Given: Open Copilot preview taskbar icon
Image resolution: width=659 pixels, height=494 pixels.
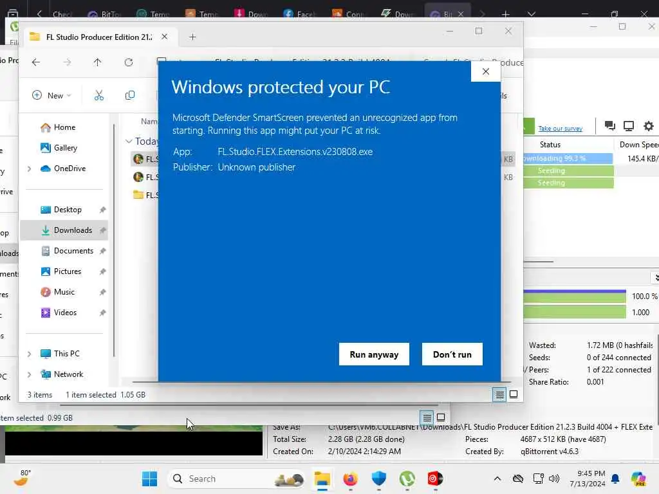Looking at the screenshot, I should tap(638, 479).
